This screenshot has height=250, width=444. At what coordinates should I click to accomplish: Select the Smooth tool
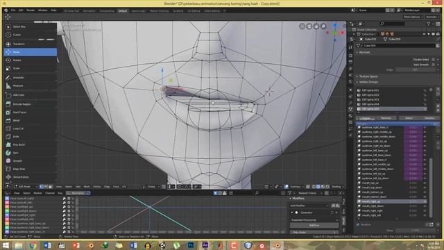pyautogui.click(x=31, y=160)
